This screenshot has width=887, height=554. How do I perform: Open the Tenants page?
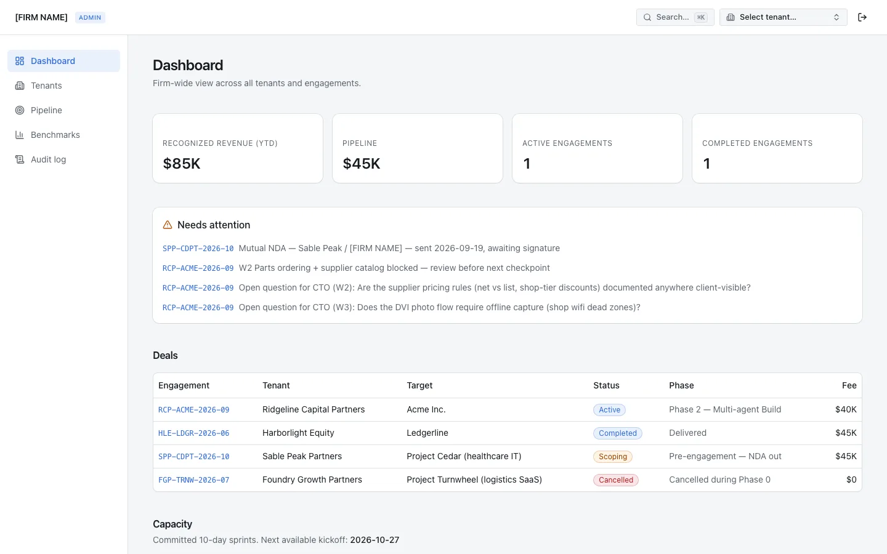tap(63, 86)
